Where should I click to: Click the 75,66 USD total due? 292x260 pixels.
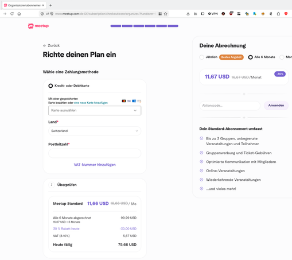[127, 245]
